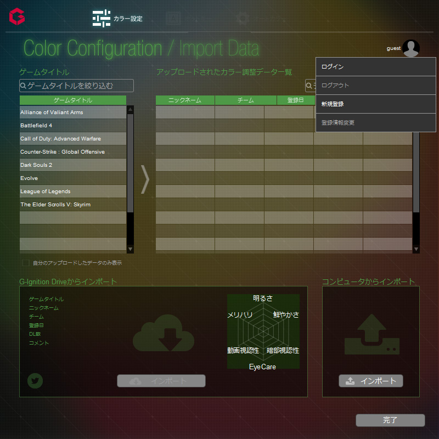Click the ゲームタイトルを絞り込む search field
Image resolution: width=439 pixels, height=439 pixels.
(x=76, y=86)
